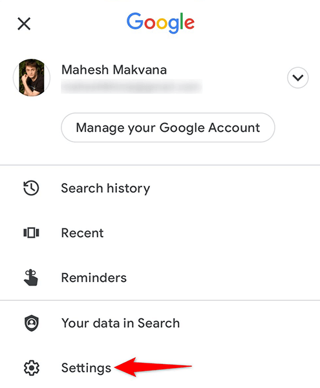320x388 pixels.
Task: Open the Reminders menu entry
Action: click(160, 277)
